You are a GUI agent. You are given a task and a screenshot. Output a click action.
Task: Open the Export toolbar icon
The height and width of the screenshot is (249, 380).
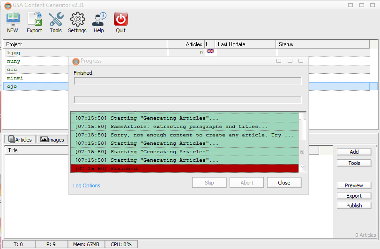click(x=34, y=22)
